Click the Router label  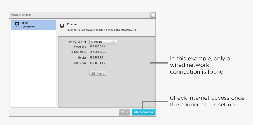pyautogui.click(x=82, y=58)
